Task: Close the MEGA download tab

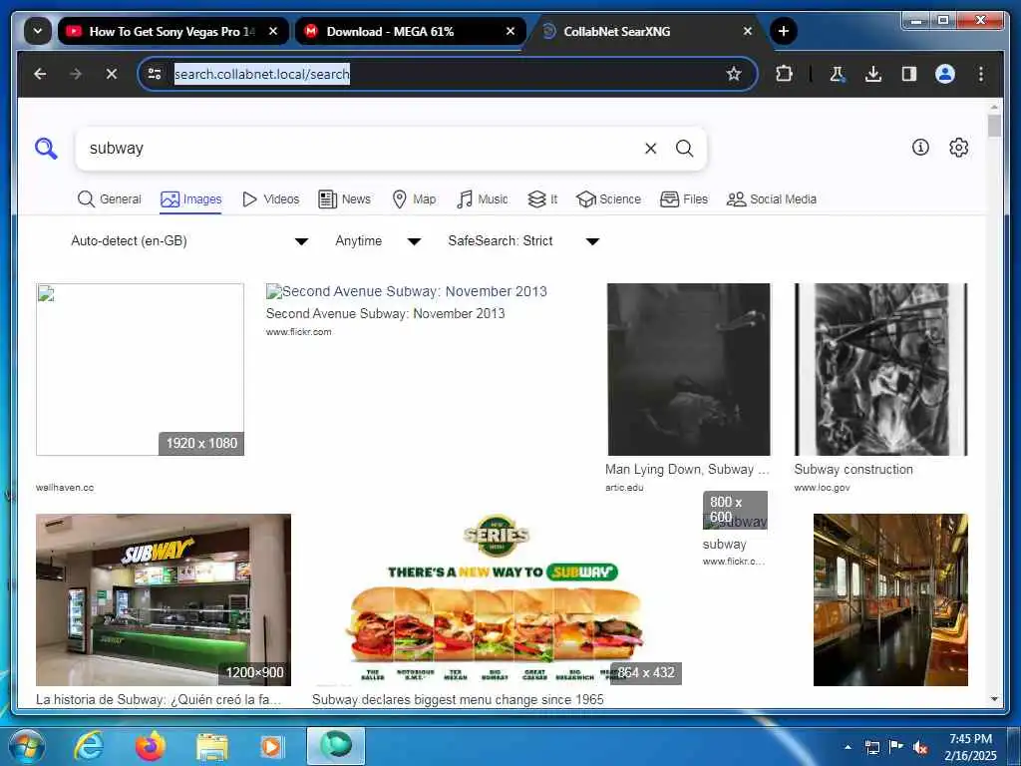Action: tap(510, 31)
